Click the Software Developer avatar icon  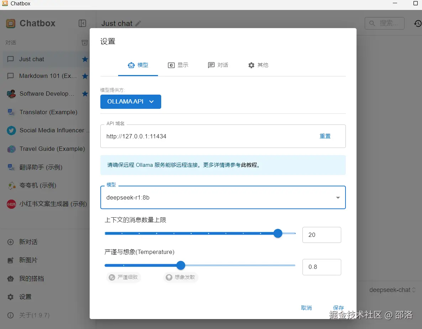tap(11, 94)
